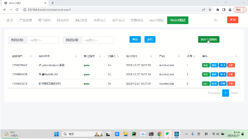
Task: Open the notification bell in the tray
Action: point(243,134)
